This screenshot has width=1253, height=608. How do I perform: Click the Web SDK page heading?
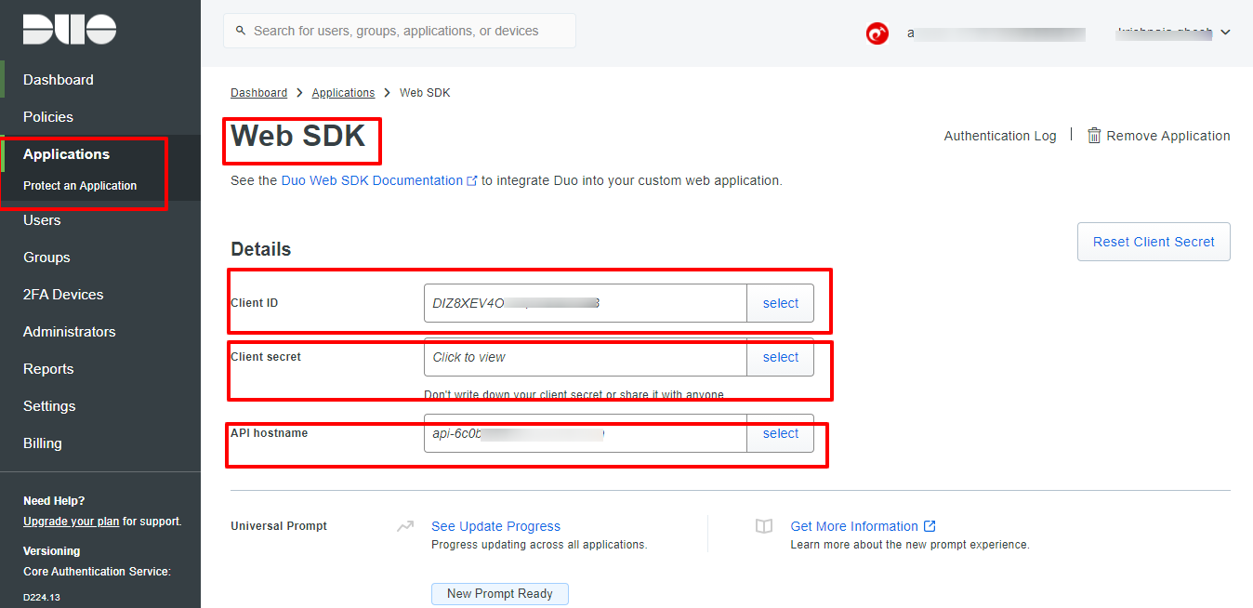(x=298, y=136)
